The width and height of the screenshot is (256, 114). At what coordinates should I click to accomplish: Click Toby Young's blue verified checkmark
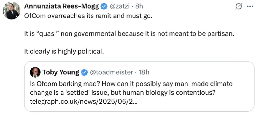pyautogui.click(x=85, y=72)
